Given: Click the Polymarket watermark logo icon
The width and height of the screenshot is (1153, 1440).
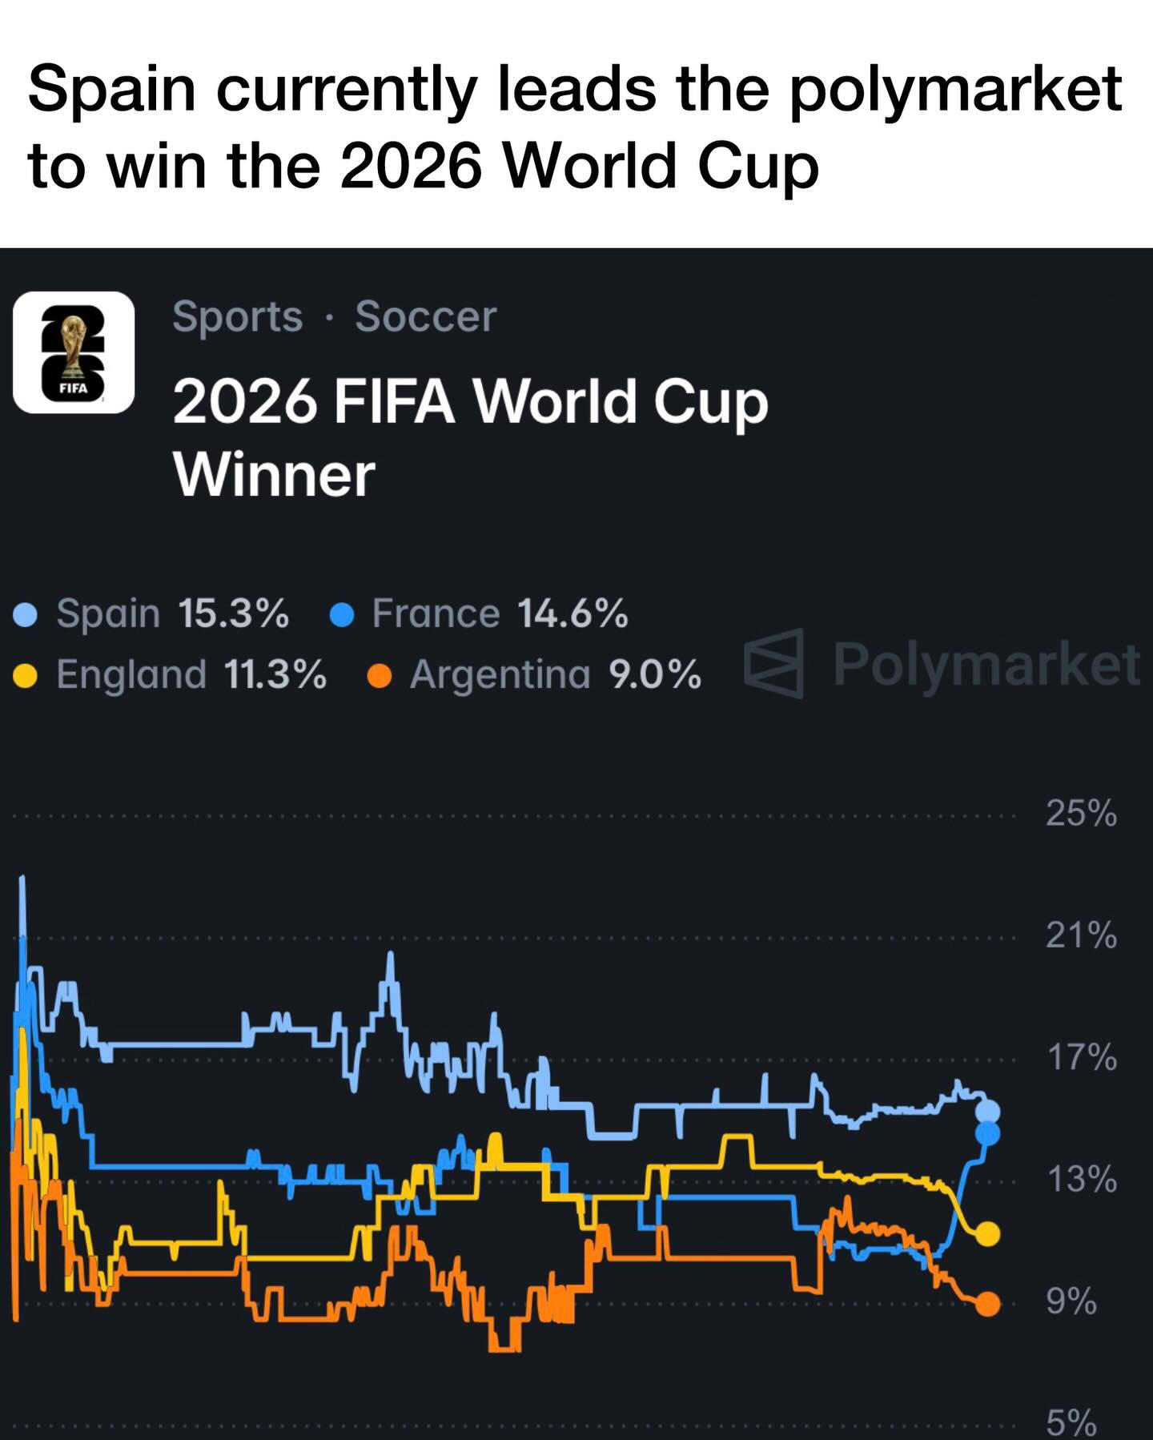Looking at the screenshot, I should (773, 663).
